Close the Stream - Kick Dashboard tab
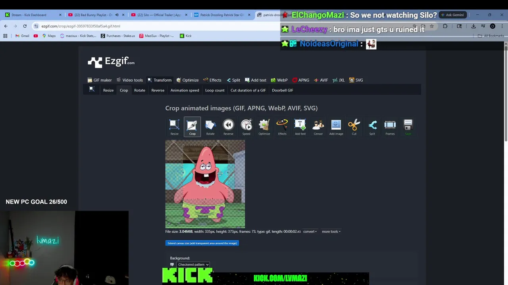508x285 pixels. point(60,15)
